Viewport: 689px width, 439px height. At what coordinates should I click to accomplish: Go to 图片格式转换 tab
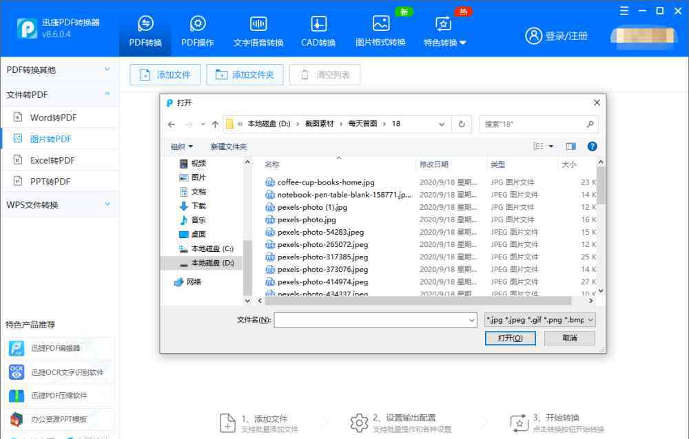pos(380,31)
